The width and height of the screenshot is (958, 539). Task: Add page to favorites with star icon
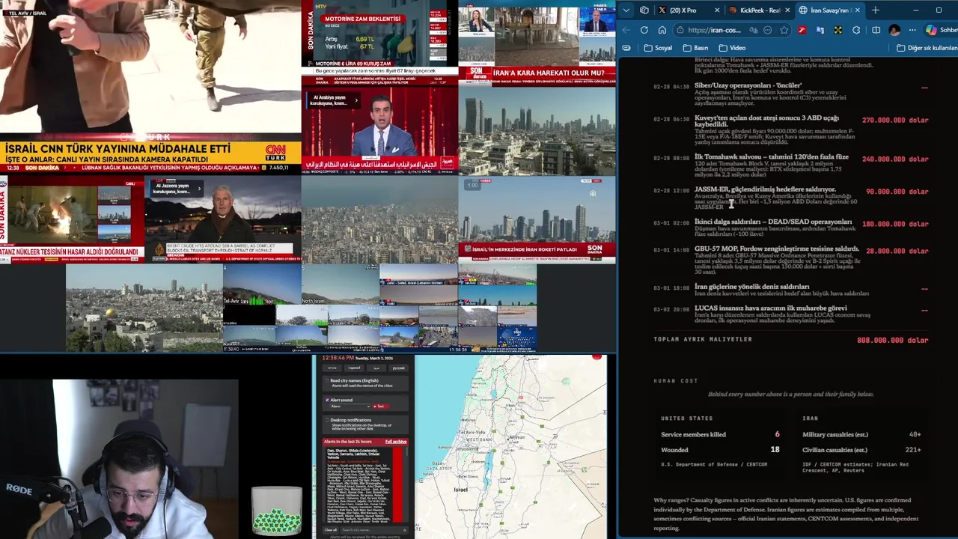(x=784, y=30)
